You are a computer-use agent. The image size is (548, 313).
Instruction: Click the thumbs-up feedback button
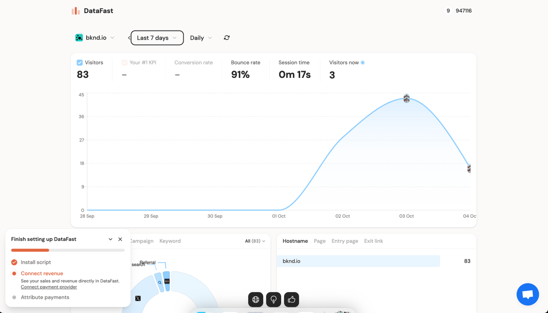pos(291,299)
